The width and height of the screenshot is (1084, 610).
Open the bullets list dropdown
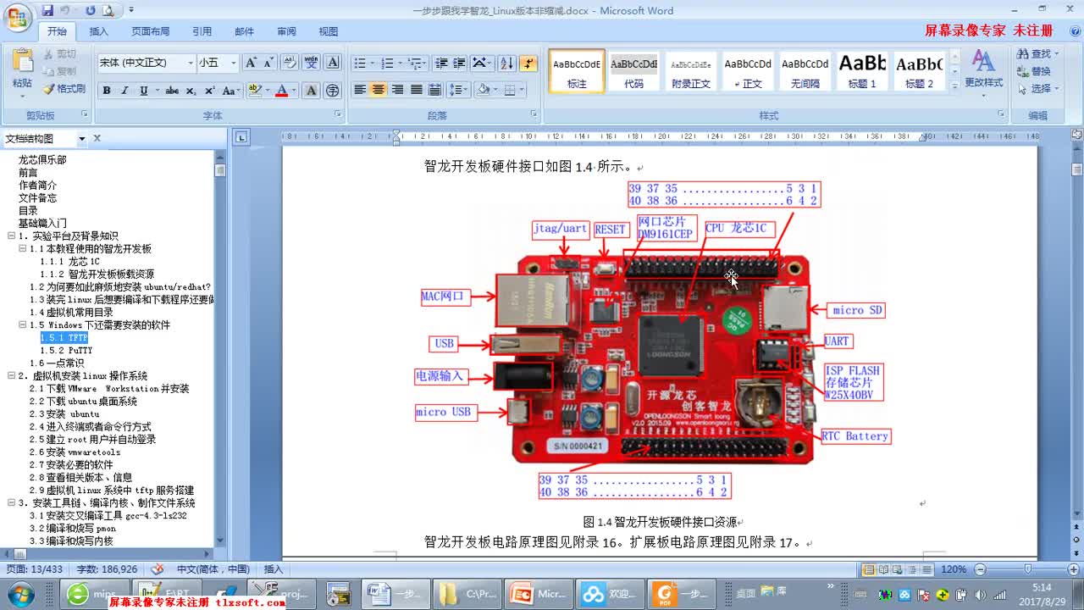[373, 63]
